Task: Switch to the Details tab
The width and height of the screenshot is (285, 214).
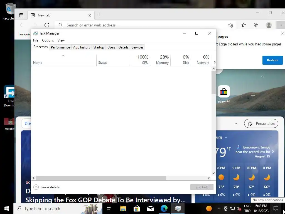Action: click(x=123, y=47)
